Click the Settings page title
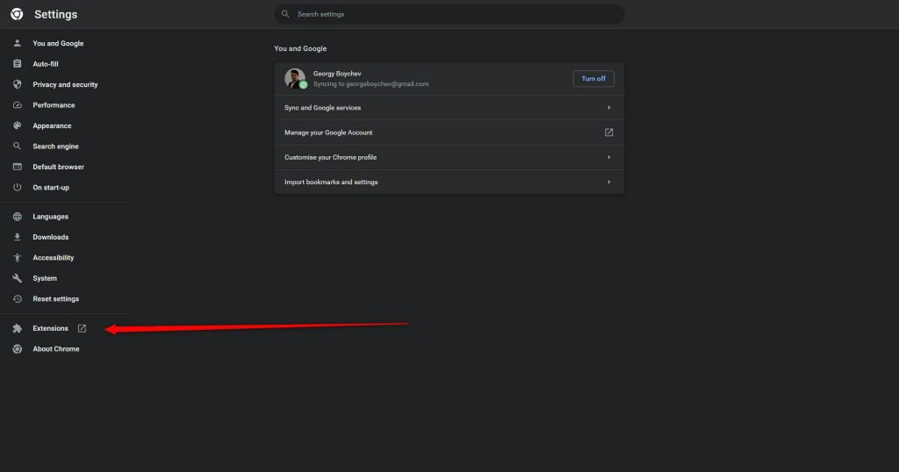The image size is (899, 472). (55, 14)
